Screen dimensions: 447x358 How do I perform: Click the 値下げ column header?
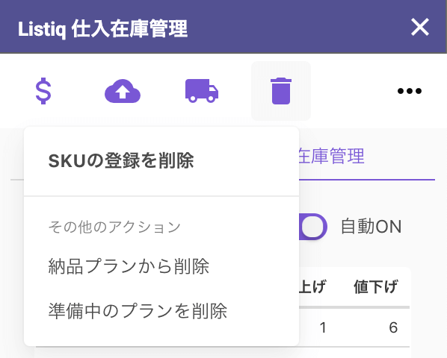tap(376, 286)
